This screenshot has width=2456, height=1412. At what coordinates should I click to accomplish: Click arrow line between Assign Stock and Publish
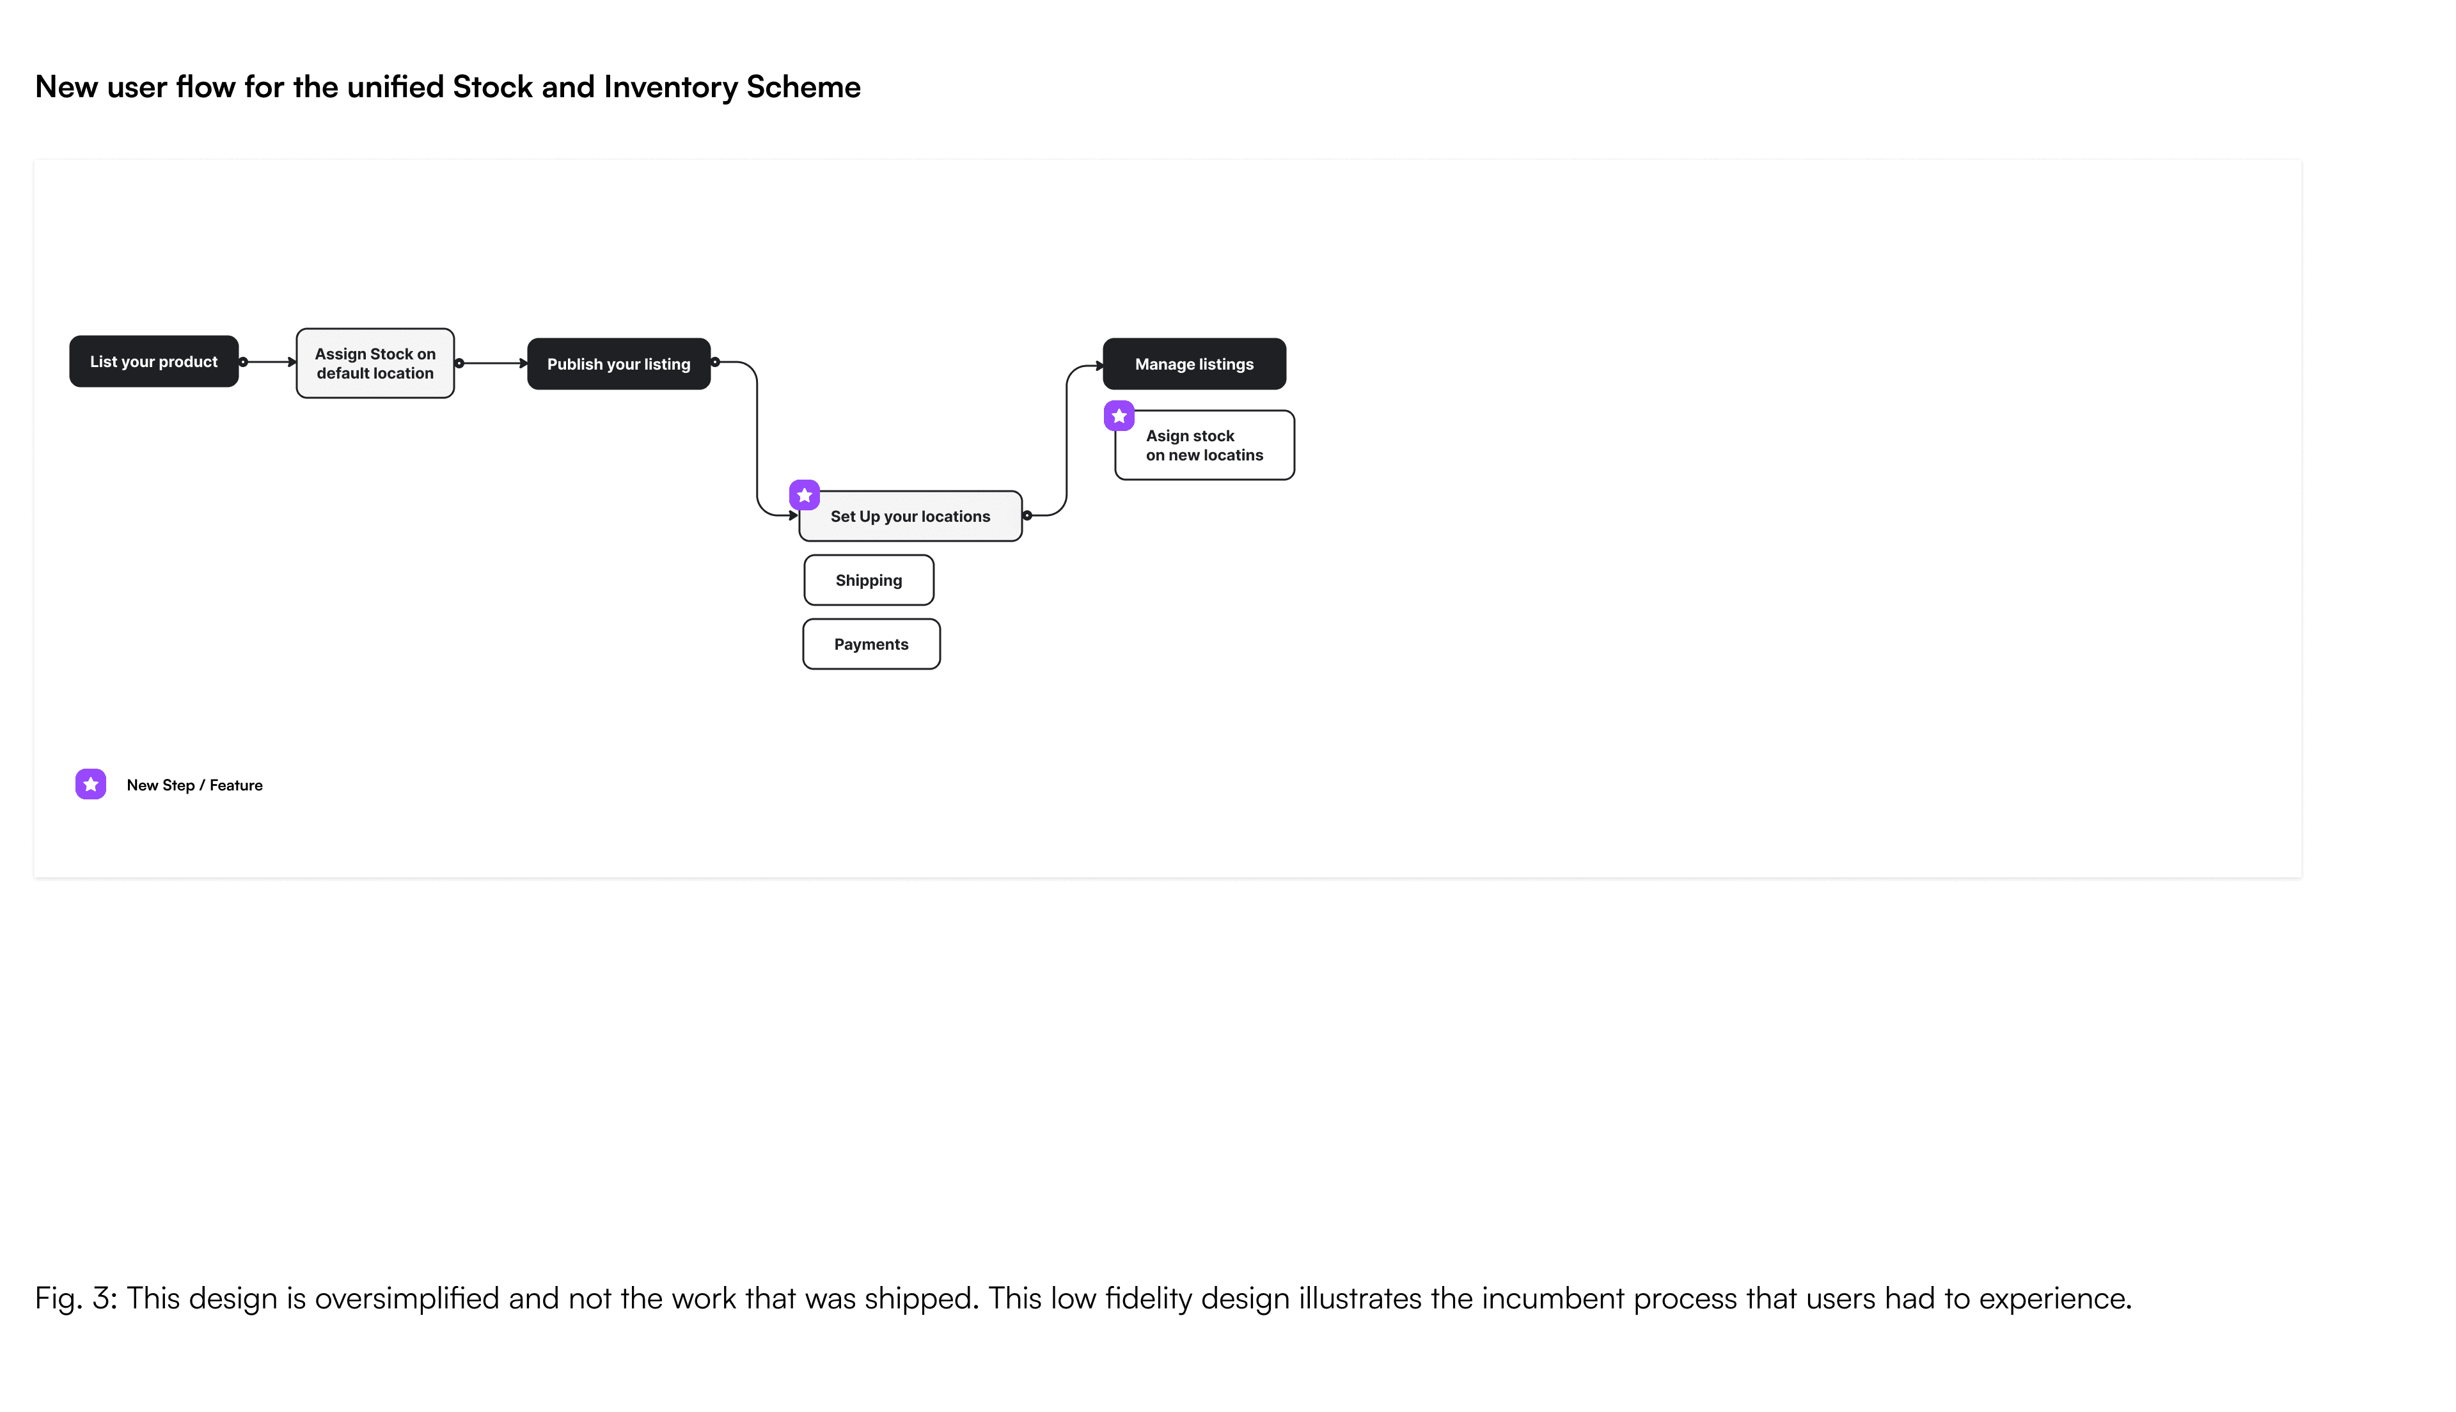492,364
